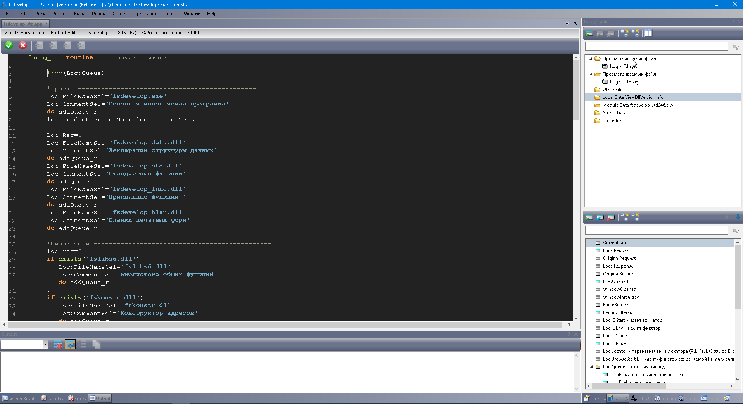
Task: Click the two-column view icon in Data panel
Action: (x=648, y=34)
